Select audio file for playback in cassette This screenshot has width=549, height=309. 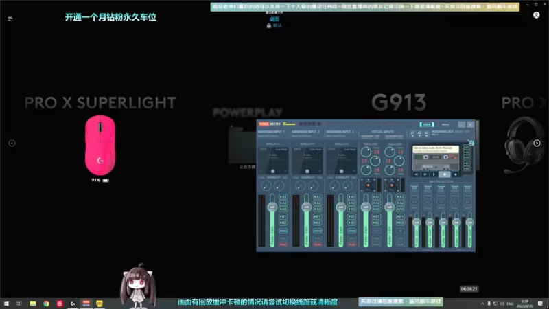point(436,149)
